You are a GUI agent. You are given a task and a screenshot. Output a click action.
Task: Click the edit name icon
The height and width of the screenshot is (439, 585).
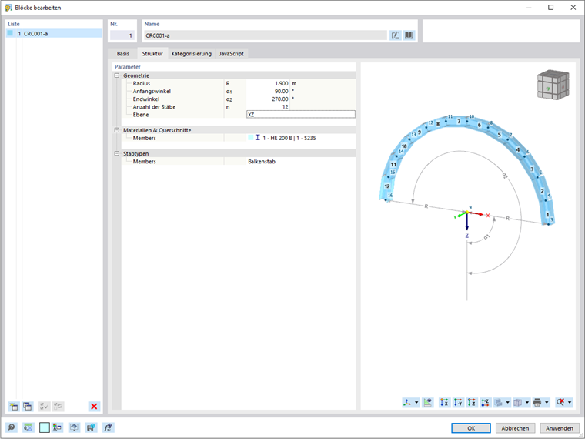[395, 35]
